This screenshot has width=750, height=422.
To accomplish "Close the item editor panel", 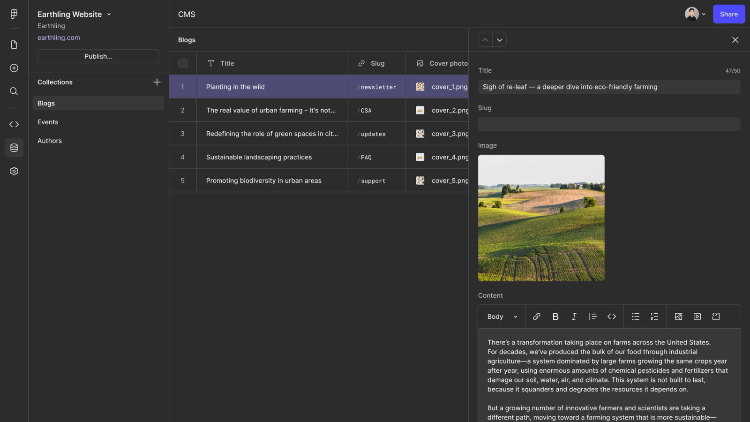I will click(735, 40).
